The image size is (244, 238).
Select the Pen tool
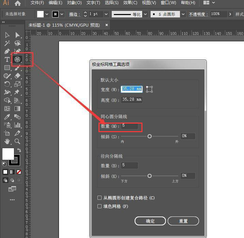7,51
